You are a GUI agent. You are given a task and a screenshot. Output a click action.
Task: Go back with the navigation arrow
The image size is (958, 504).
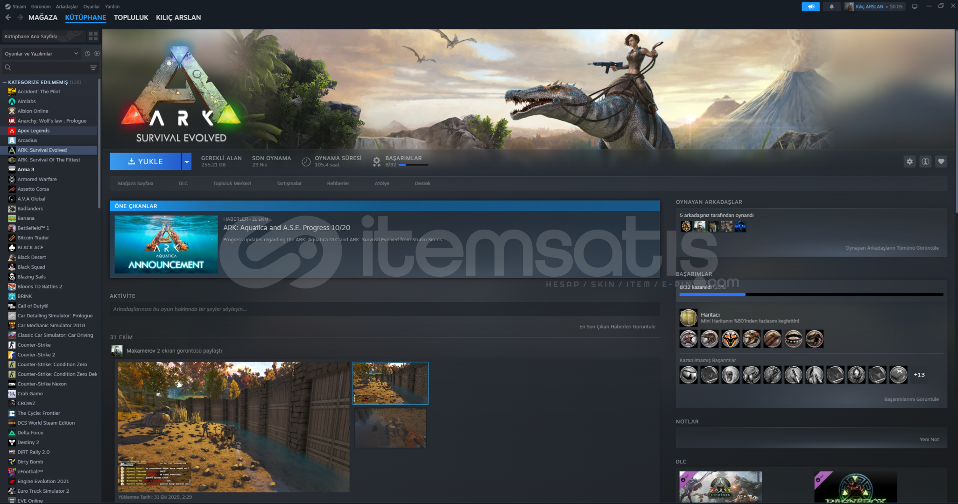coord(8,17)
